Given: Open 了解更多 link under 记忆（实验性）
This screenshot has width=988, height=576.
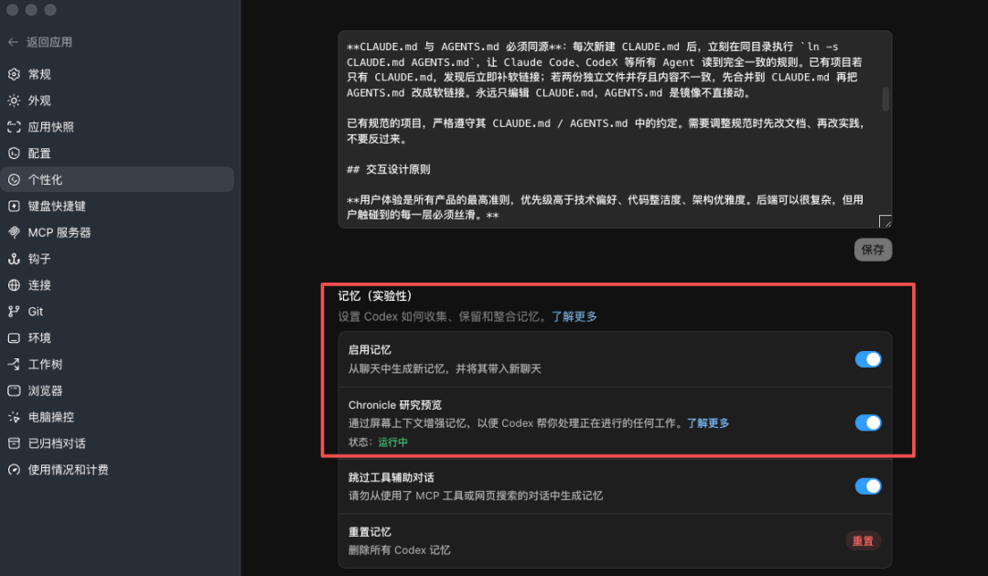Looking at the screenshot, I should tap(574, 316).
